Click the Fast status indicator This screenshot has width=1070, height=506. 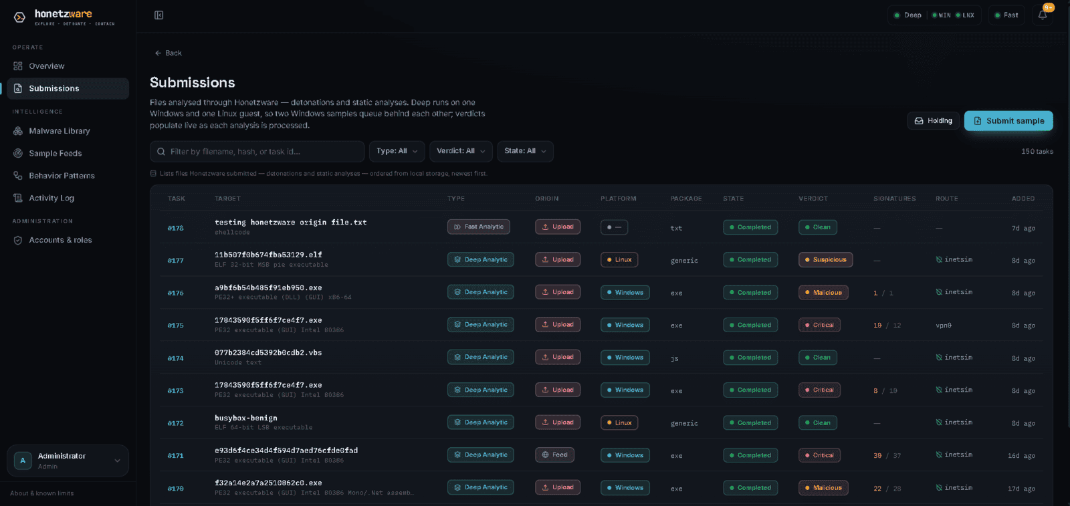coord(1006,15)
